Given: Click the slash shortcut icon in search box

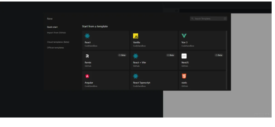Looking at the screenshot, I should (x=225, y=19).
